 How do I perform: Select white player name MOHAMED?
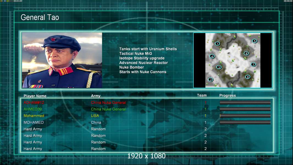pyautogui.click(x=34, y=122)
